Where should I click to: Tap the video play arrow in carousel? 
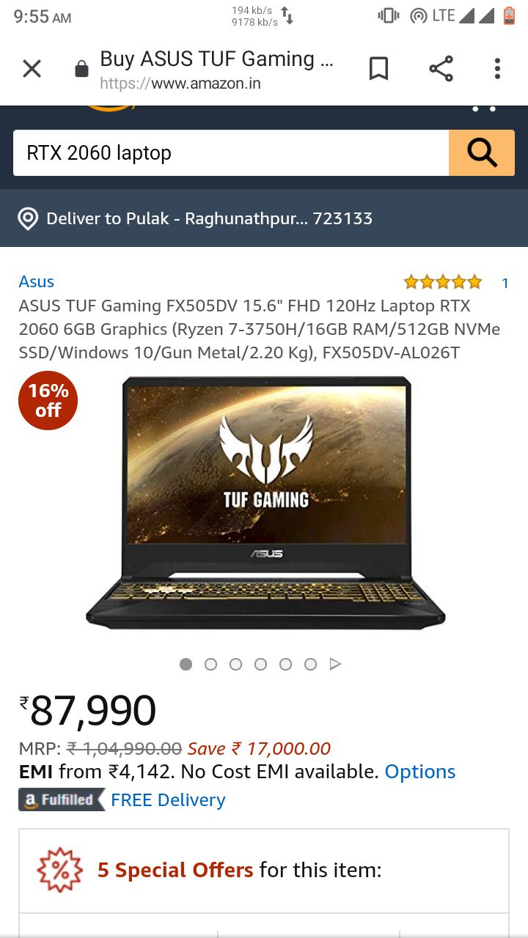(335, 664)
